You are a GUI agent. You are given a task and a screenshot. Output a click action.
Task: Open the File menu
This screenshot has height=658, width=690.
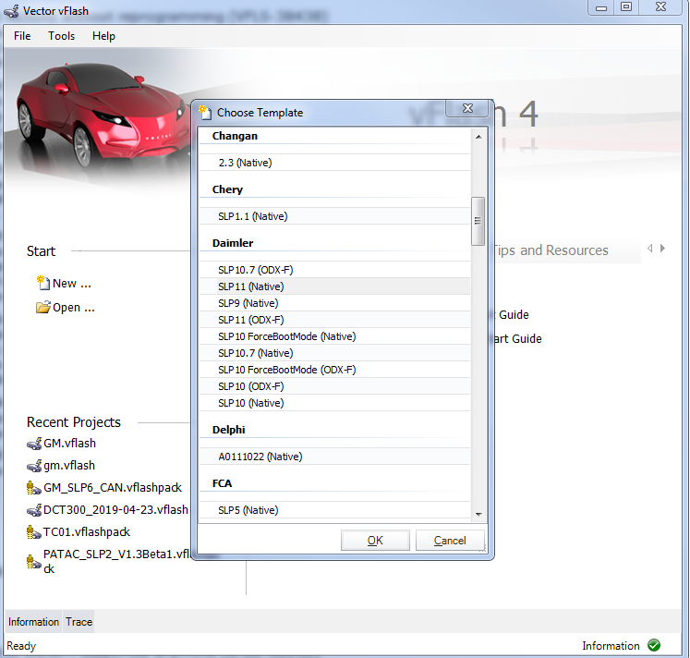coord(22,36)
